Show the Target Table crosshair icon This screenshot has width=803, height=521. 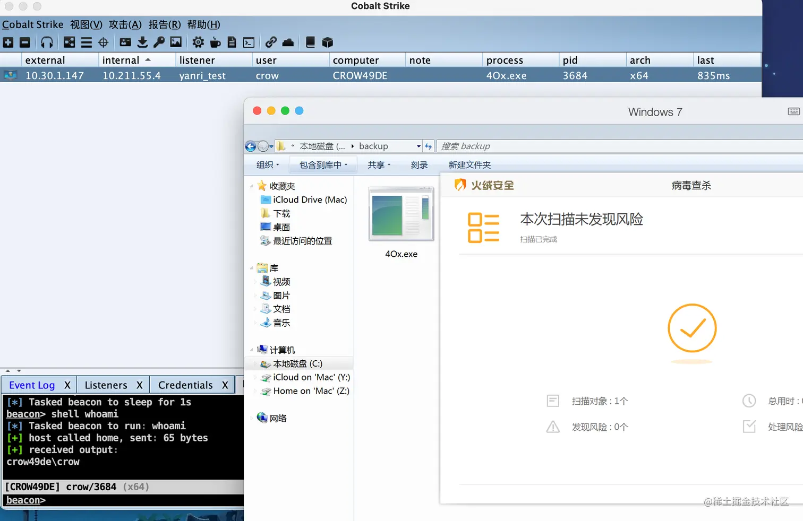pos(104,42)
